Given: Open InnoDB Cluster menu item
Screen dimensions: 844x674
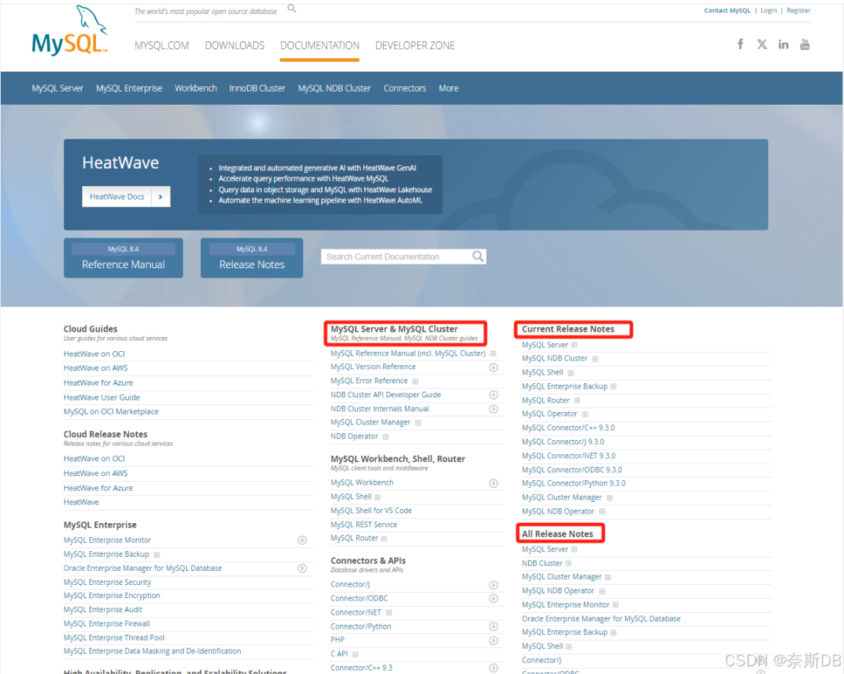Looking at the screenshot, I should [x=257, y=88].
